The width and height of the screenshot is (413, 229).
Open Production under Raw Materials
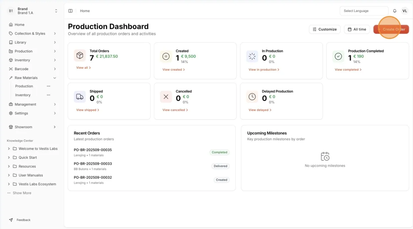(24, 86)
